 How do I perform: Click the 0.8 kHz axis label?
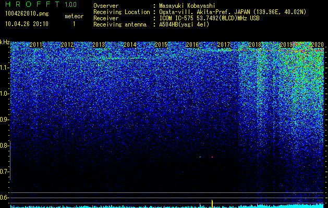tap(5, 146)
